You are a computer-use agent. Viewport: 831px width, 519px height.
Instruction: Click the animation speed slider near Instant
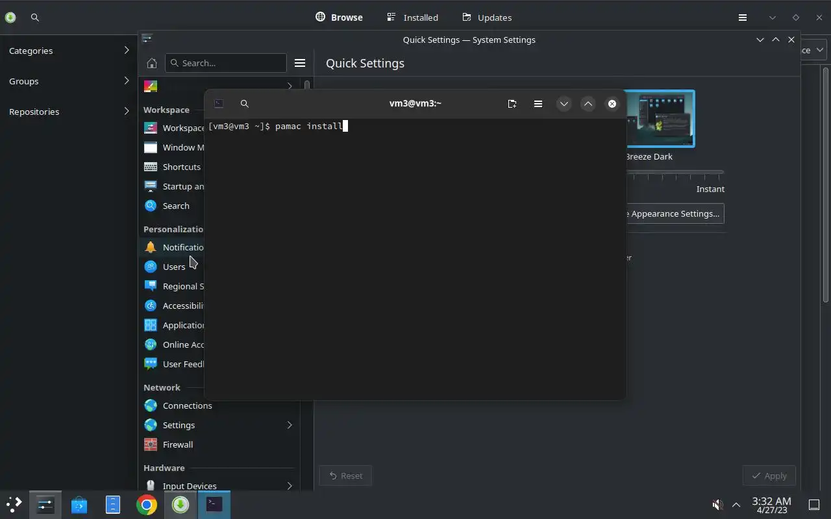tap(675, 173)
